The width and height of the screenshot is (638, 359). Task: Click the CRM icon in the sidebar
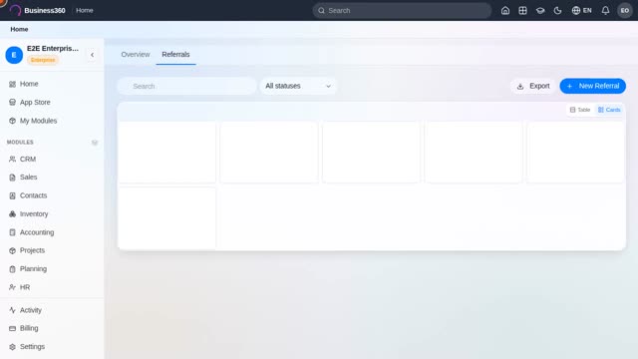pos(12,159)
